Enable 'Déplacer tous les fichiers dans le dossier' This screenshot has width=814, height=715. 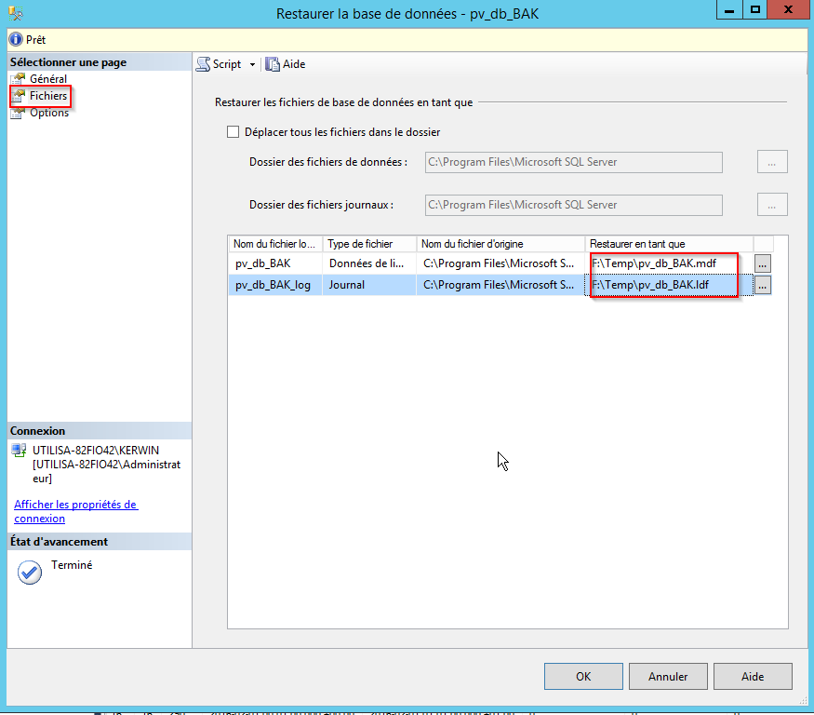(x=234, y=132)
